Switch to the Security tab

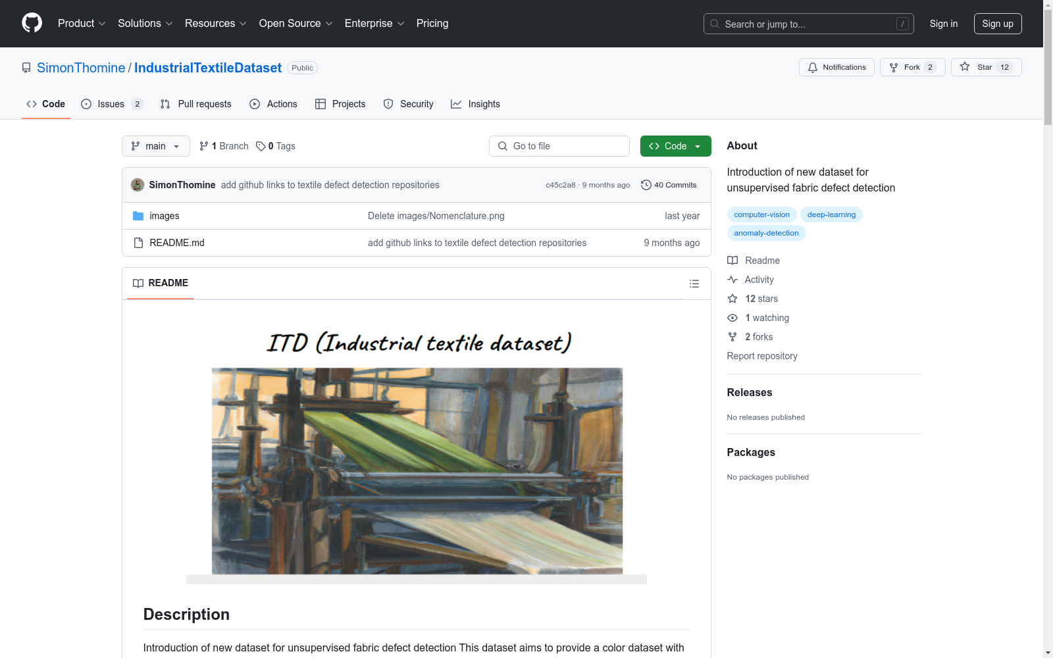tap(408, 104)
